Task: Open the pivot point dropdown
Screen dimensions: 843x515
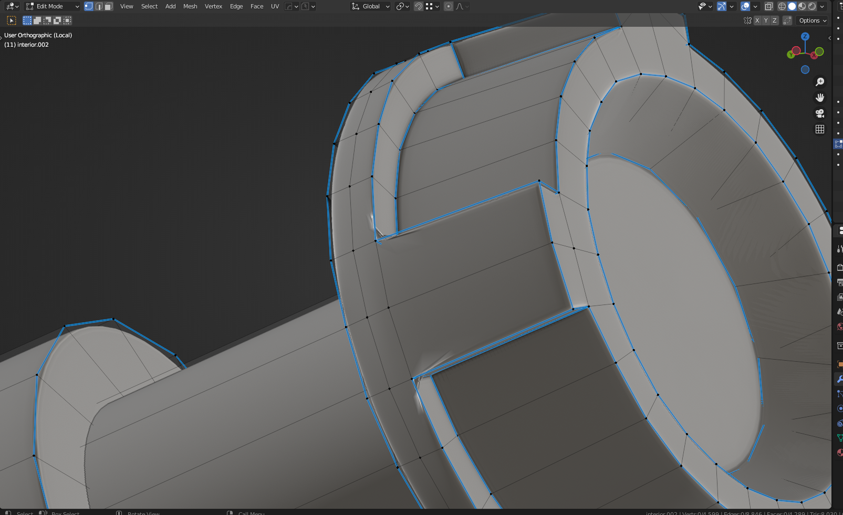Action: 402,6
